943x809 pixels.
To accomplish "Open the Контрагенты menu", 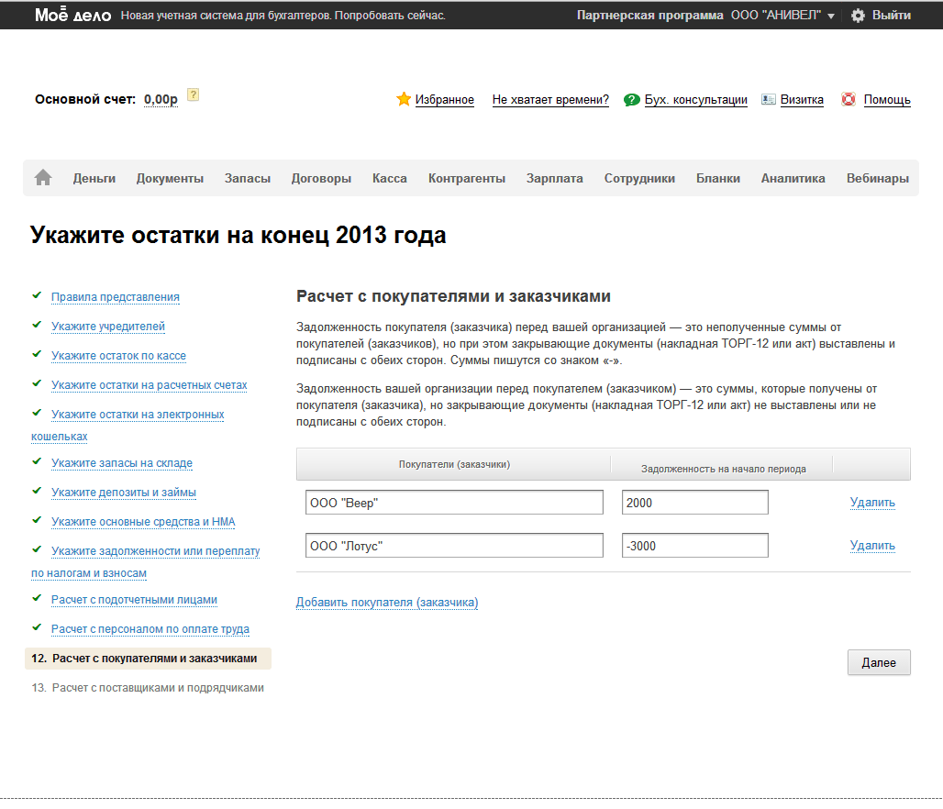I will click(467, 178).
